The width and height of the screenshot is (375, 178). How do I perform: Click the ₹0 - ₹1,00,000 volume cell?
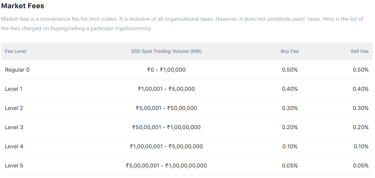[x=166, y=70]
